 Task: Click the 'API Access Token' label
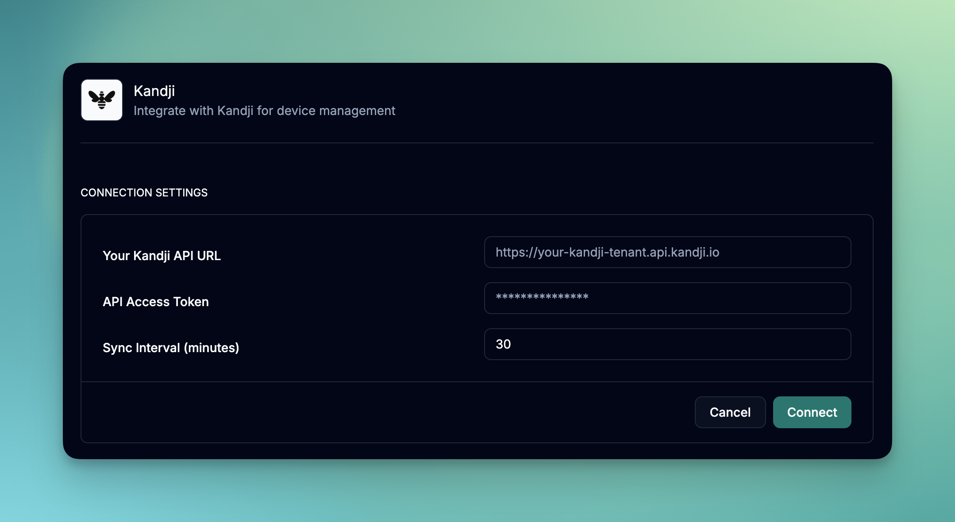pos(155,302)
